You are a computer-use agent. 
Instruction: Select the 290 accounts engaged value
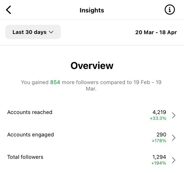pos(161,135)
